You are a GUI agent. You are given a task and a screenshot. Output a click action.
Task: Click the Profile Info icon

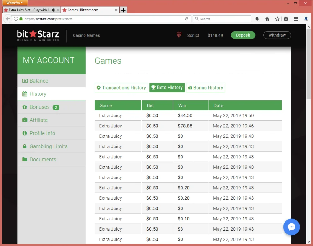(24, 133)
